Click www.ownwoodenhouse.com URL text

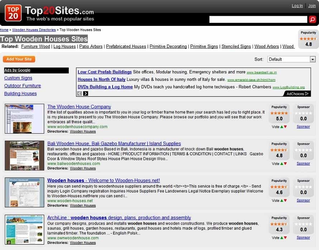coord(73,238)
